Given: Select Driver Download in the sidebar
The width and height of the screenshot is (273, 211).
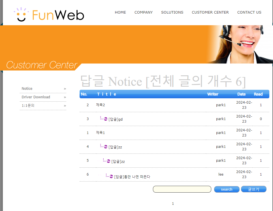Looking at the screenshot, I should coord(36,97).
